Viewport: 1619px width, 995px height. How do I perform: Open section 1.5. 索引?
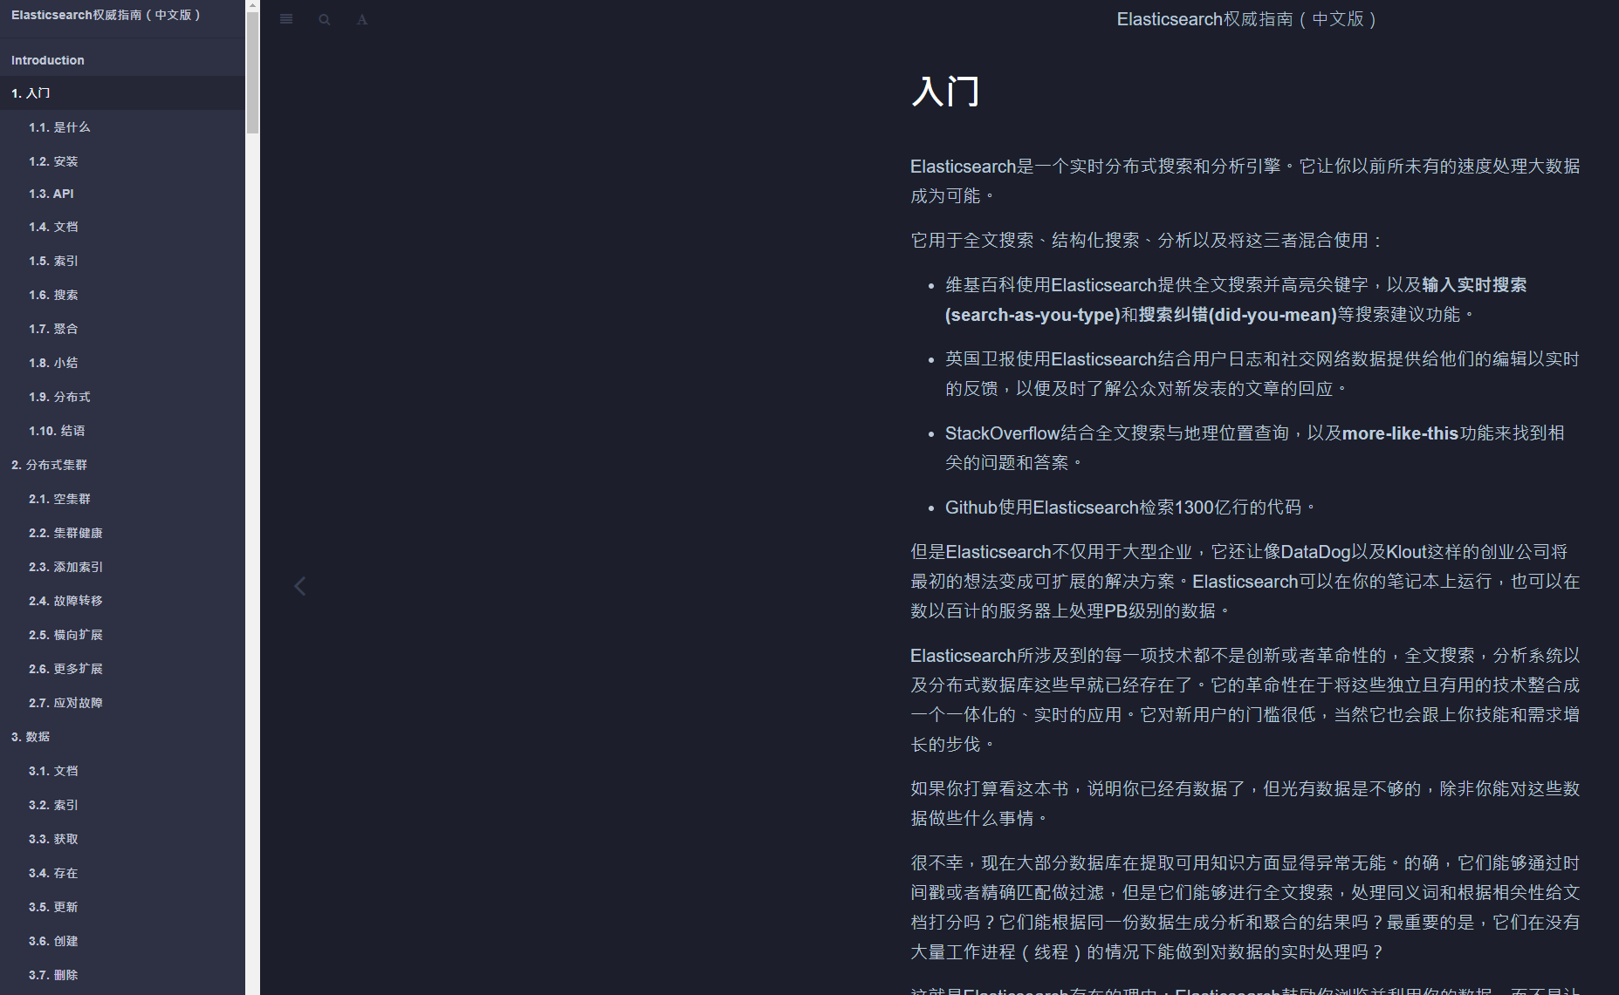click(x=122, y=261)
